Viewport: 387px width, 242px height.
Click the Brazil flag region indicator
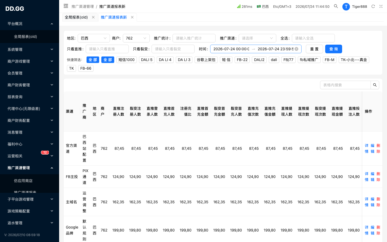click(259, 6)
